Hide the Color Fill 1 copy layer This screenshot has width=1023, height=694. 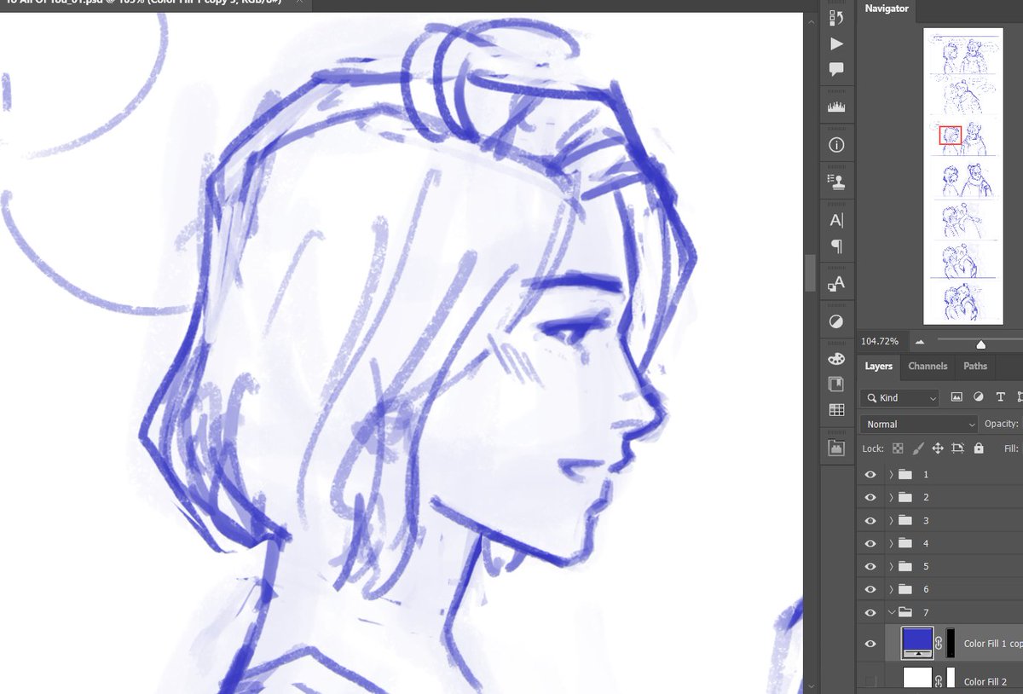(x=870, y=644)
